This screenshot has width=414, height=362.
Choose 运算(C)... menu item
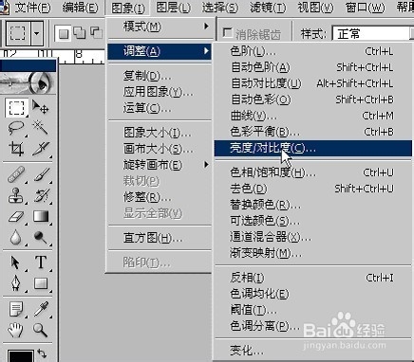tap(160, 108)
